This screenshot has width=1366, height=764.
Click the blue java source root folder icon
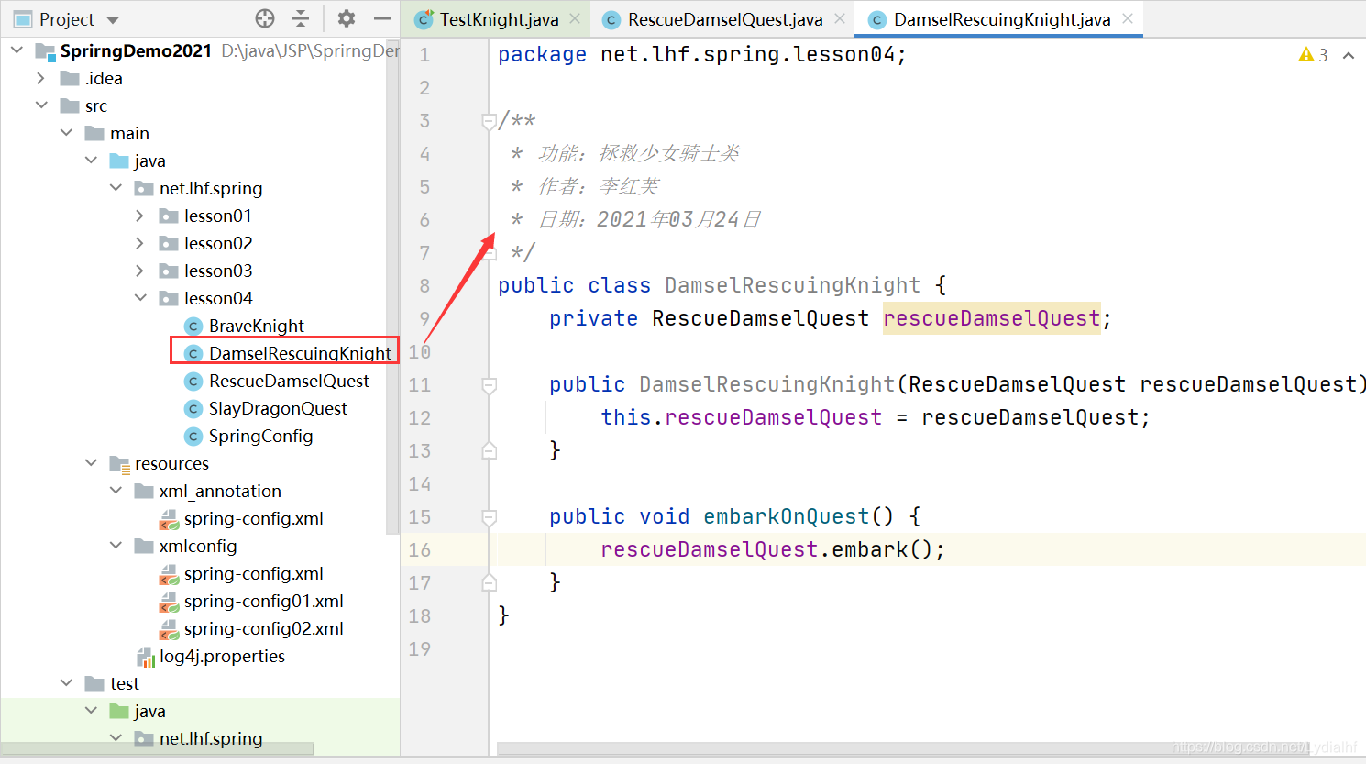[119, 161]
